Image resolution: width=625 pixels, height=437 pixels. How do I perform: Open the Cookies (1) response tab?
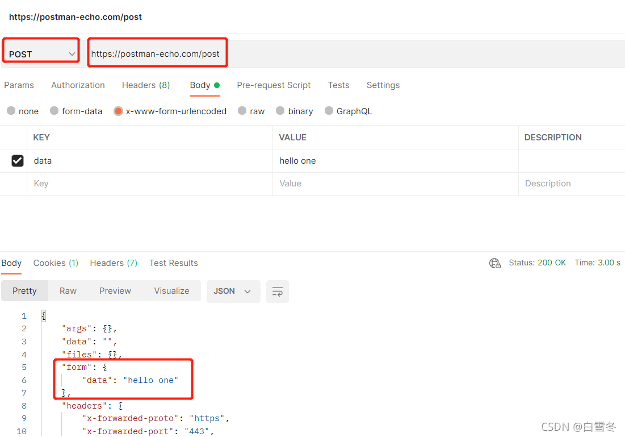point(56,263)
